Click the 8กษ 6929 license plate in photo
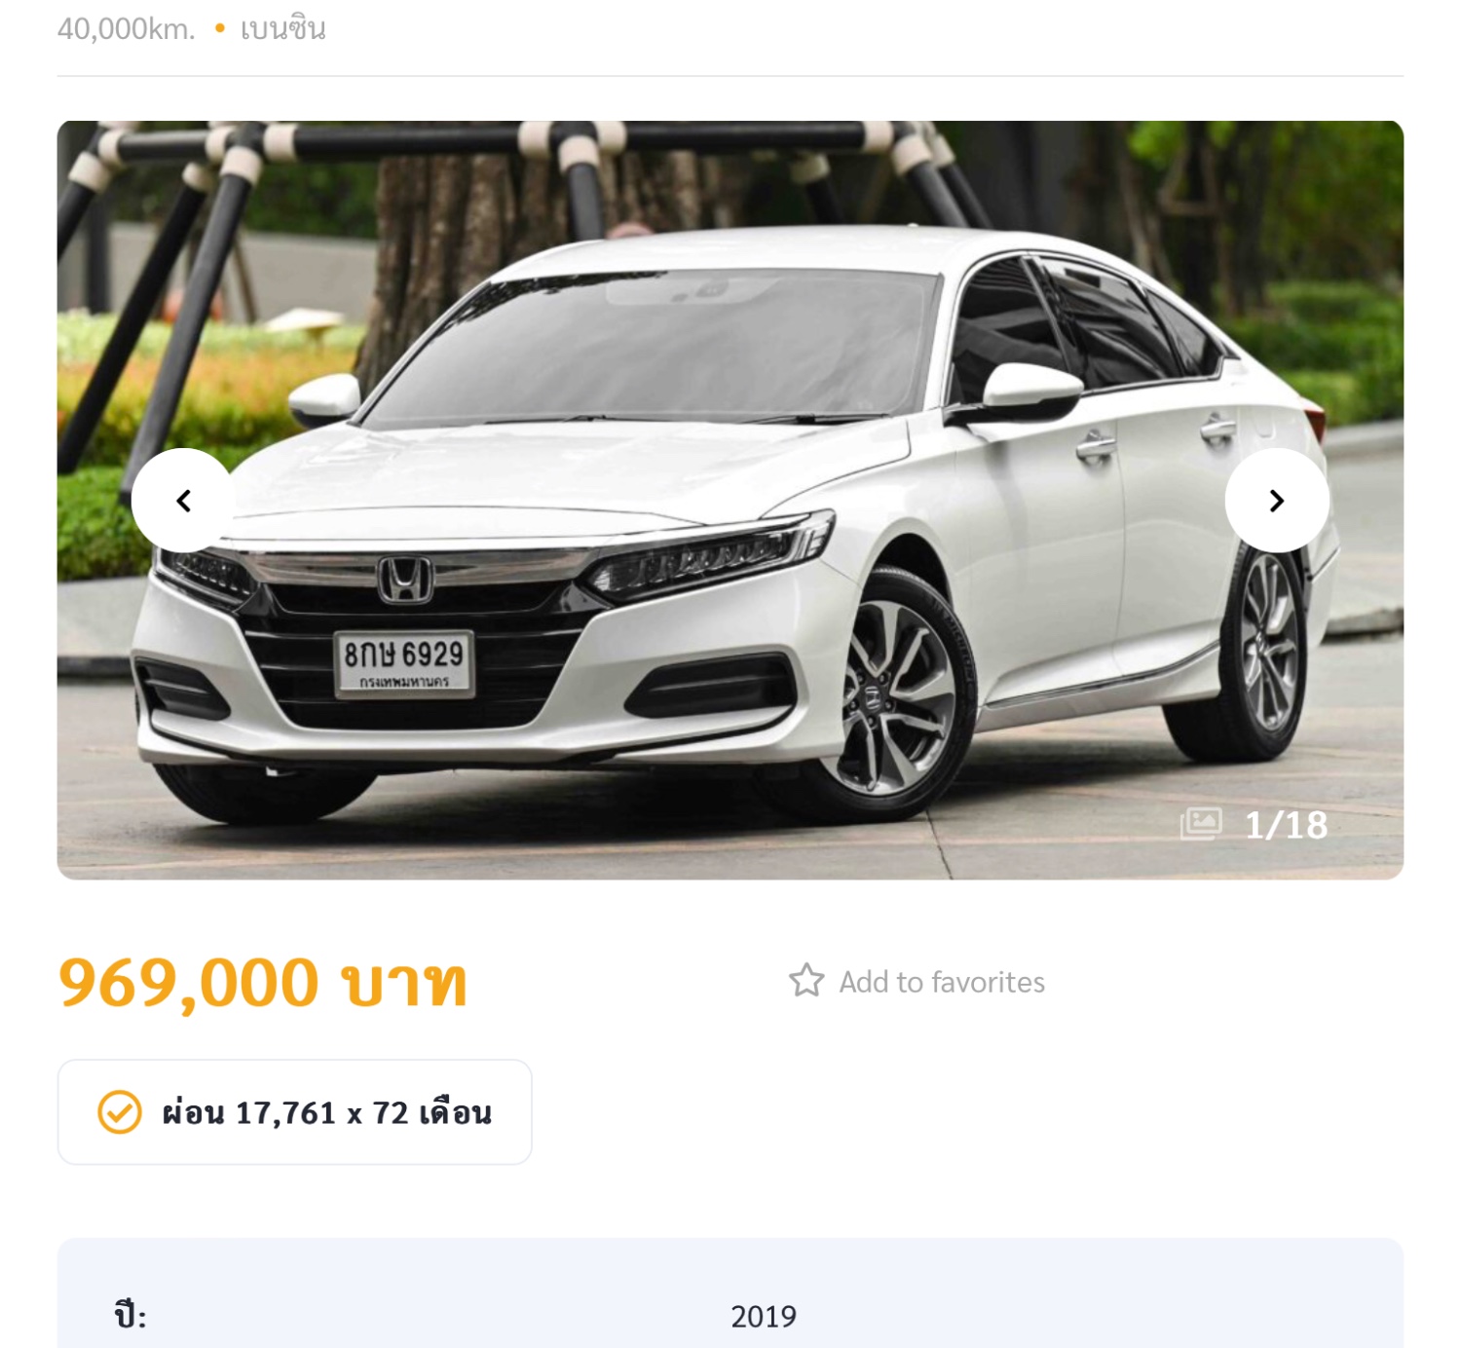 coord(404,663)
